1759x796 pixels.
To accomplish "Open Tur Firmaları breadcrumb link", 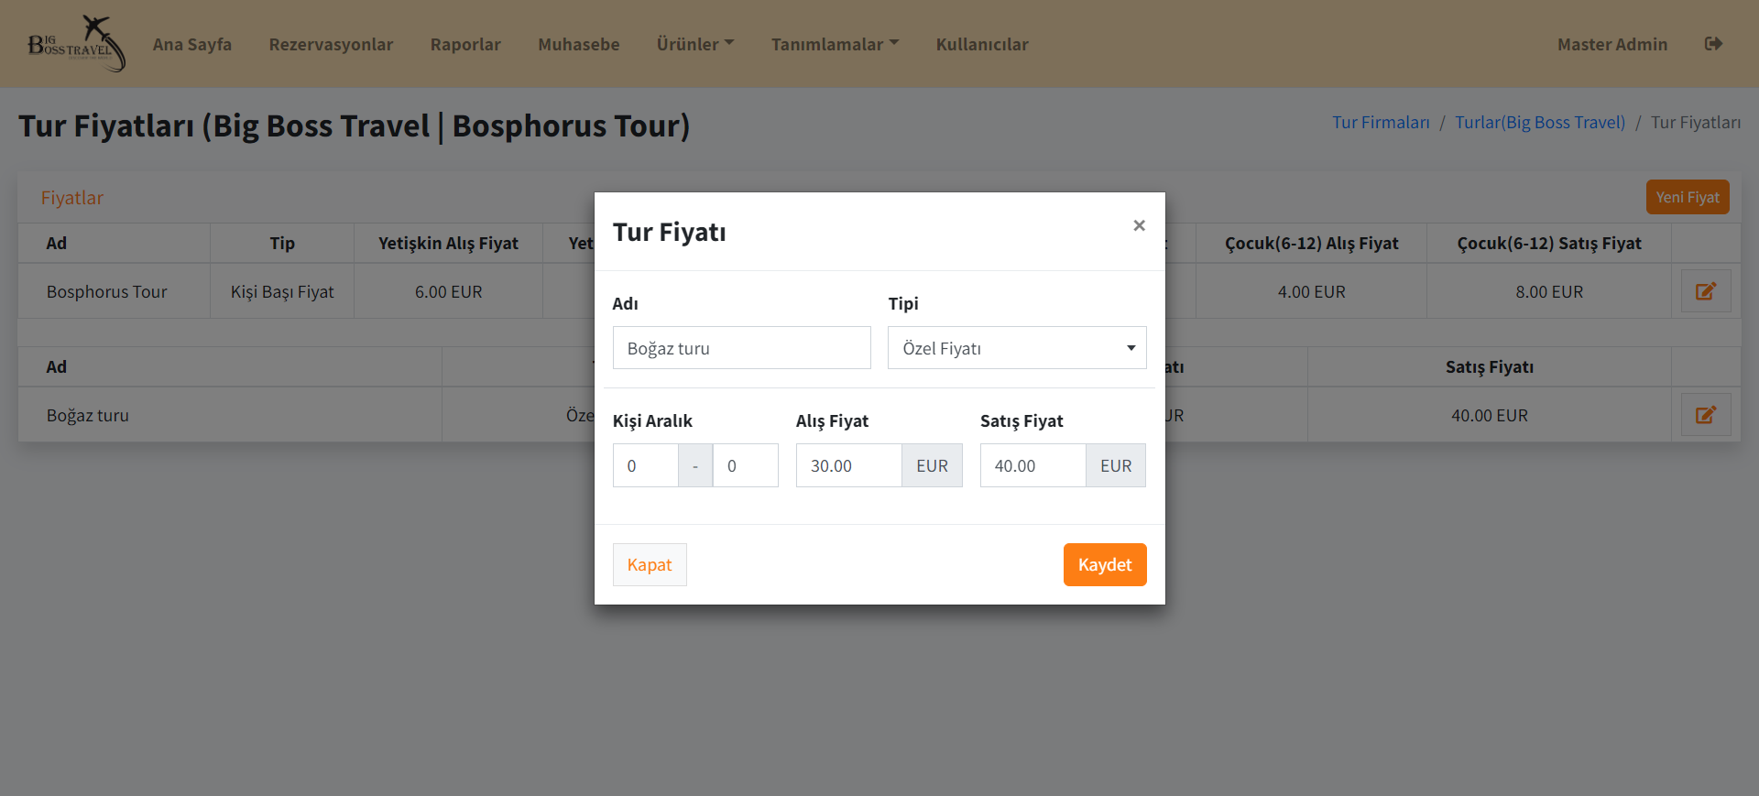I will pos(1381,123).
